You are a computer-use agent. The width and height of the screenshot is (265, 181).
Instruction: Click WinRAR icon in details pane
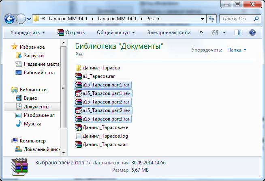click(19, 167)
